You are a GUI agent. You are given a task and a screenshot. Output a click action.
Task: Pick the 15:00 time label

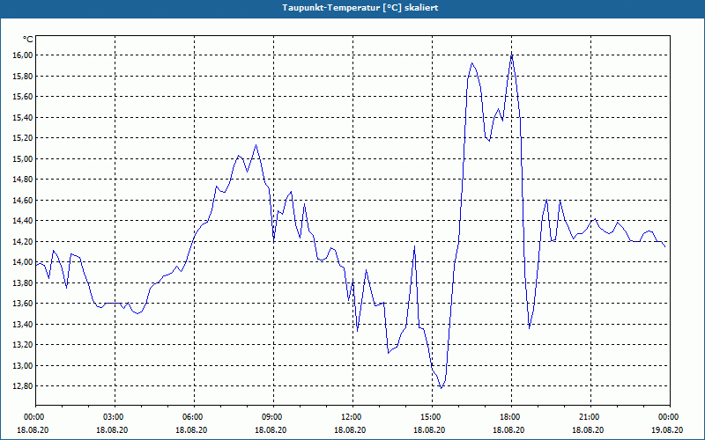point(429,417)
